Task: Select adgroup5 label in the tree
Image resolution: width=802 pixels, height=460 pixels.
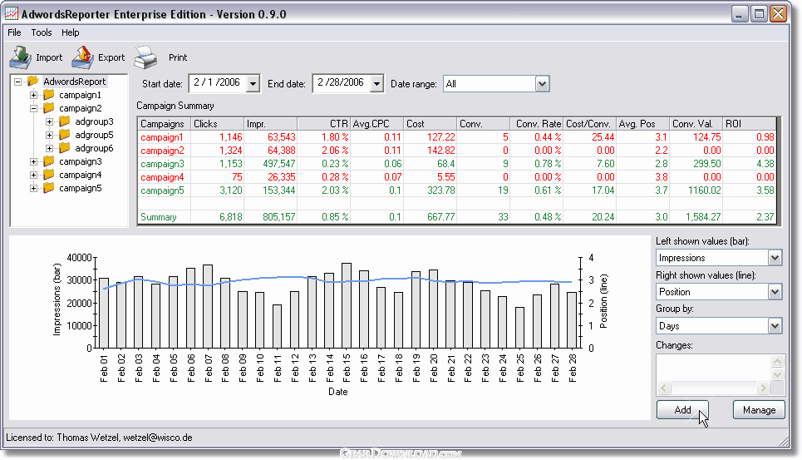Action: point(94,135)
